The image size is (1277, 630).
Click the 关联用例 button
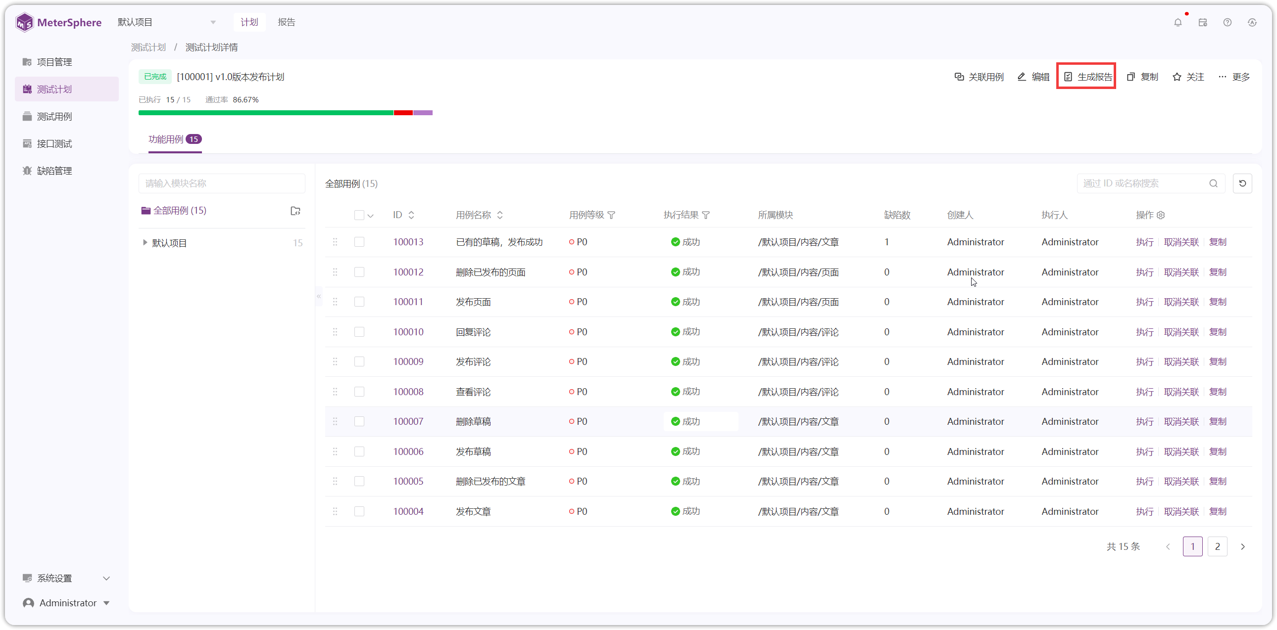[x=979, y=77]
